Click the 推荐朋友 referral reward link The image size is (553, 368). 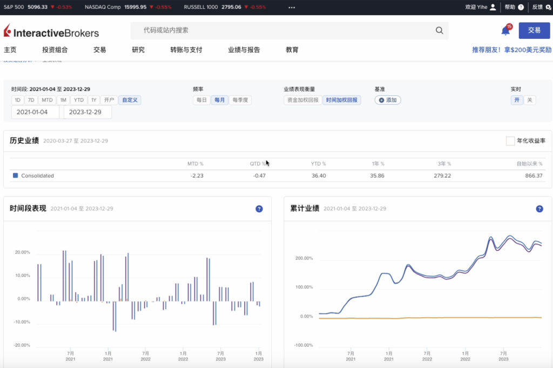511,50
